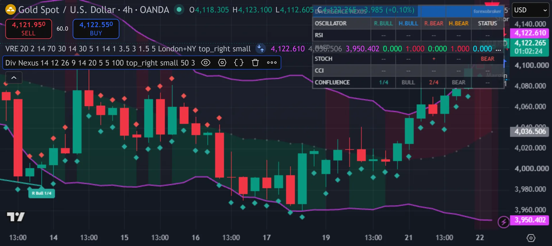552x246 pixels.
Task: Toggle Div Nexus indicator visibility eye
Action: 206,63
